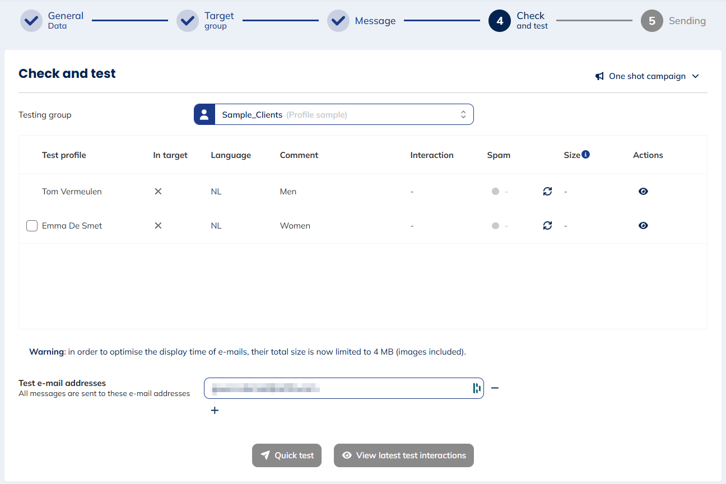Go to the General Data step
726x484 pixels.
[32, 21]
